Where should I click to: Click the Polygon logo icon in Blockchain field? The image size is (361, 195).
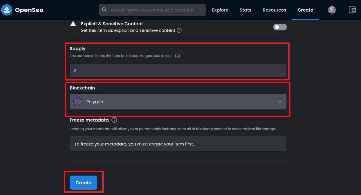click(x=78, y=102)
